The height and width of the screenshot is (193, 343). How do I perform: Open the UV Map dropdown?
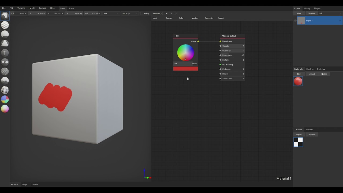129,13
